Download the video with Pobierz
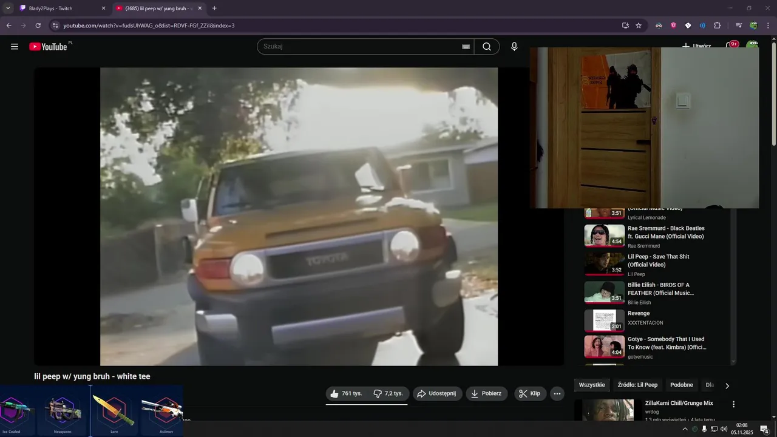The width and height of the screenshot is (777, 437). [x=487, y=393]
